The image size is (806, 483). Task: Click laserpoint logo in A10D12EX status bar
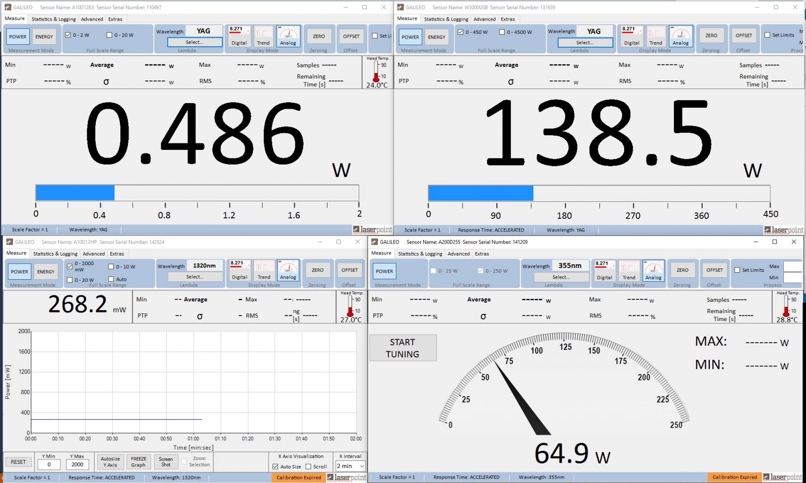pyautogui.click(x=372, y=229)
